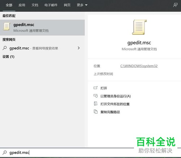Open the C:\WINDOWS\system32 location link

[x=139, y=66]
